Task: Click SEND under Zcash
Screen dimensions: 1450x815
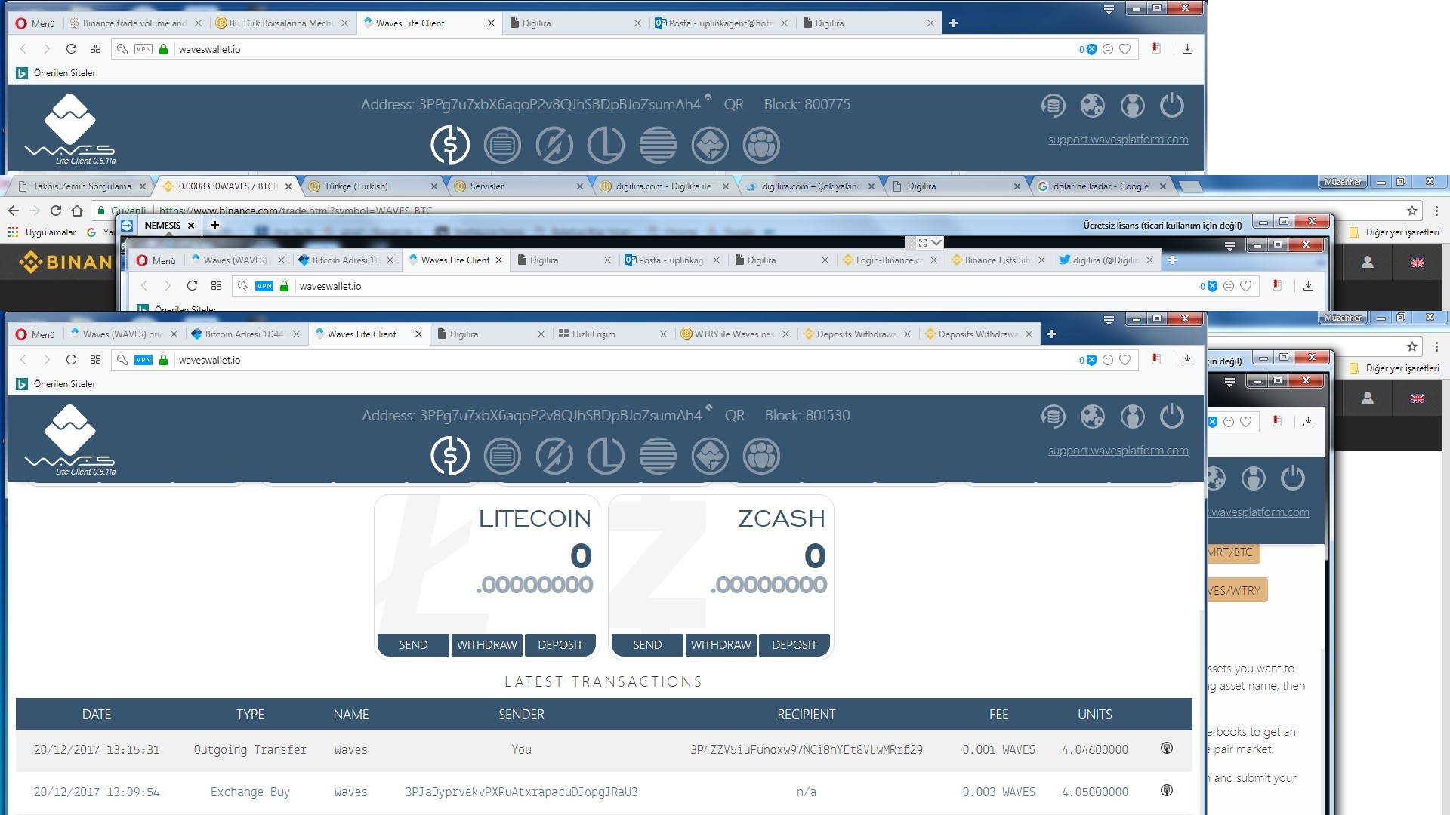Action: coord(647,645)
